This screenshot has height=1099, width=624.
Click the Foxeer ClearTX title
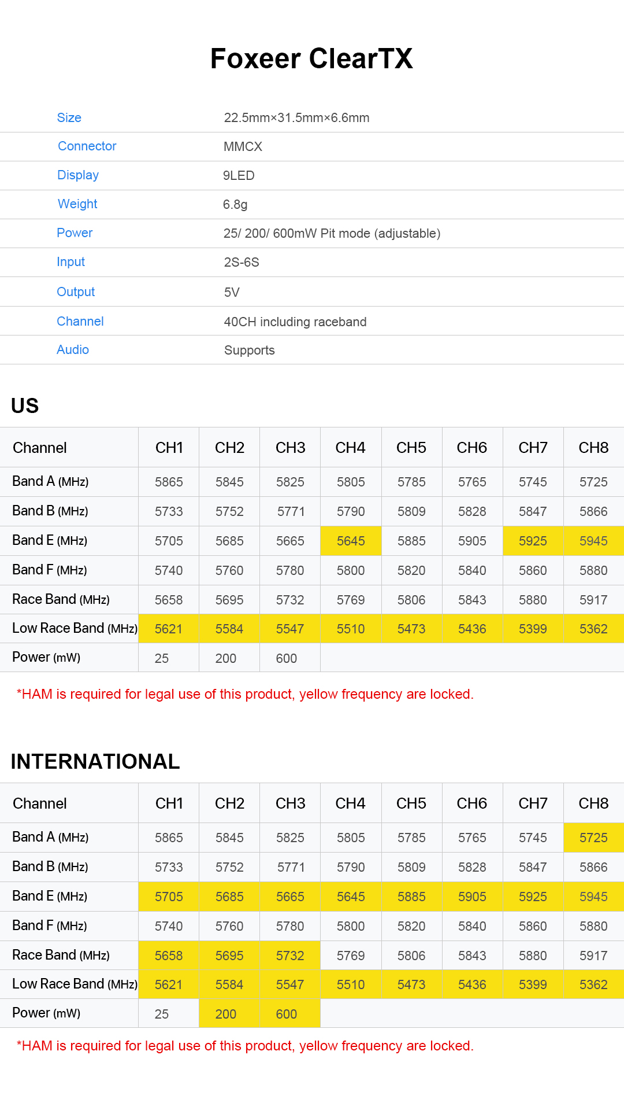[x=311, y=58]
